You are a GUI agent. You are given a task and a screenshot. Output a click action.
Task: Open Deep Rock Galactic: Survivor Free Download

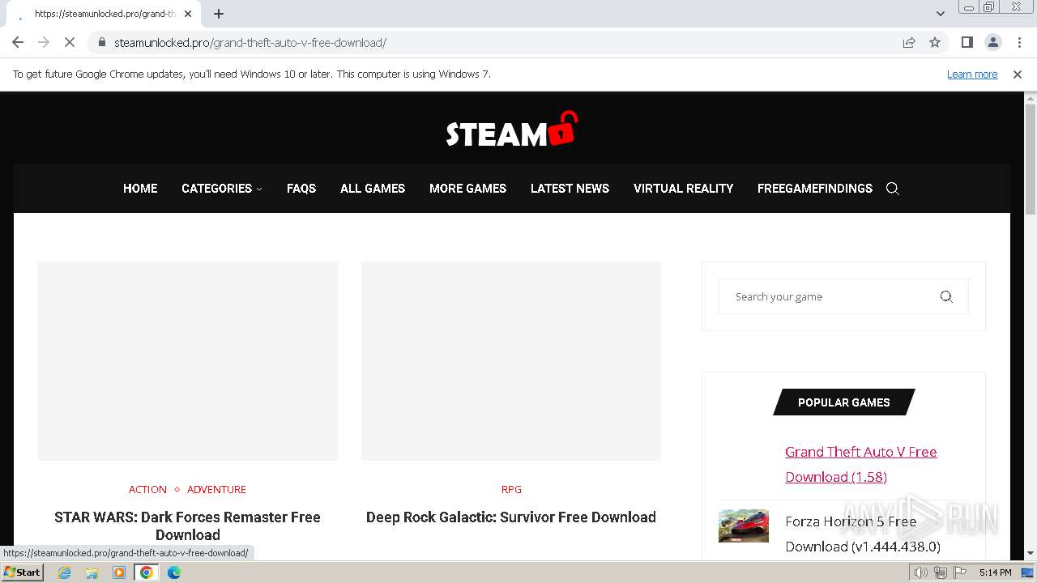[x=511, y=517]
